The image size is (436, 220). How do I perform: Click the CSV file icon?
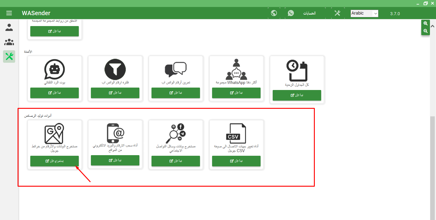[236, 133]
